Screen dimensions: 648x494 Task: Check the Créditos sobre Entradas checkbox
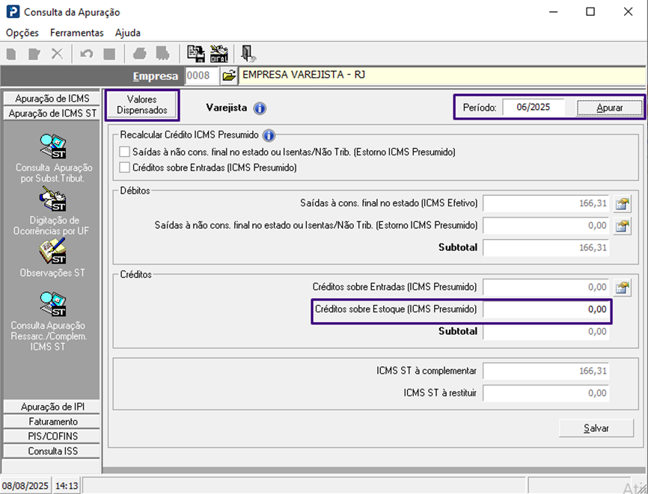point(125,168)
